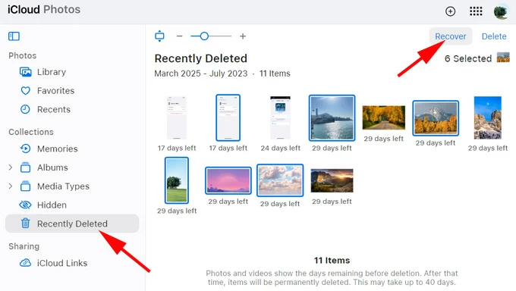
Task: Open the iCloud apps grid launcher
Action: click(x=476, y=11)
